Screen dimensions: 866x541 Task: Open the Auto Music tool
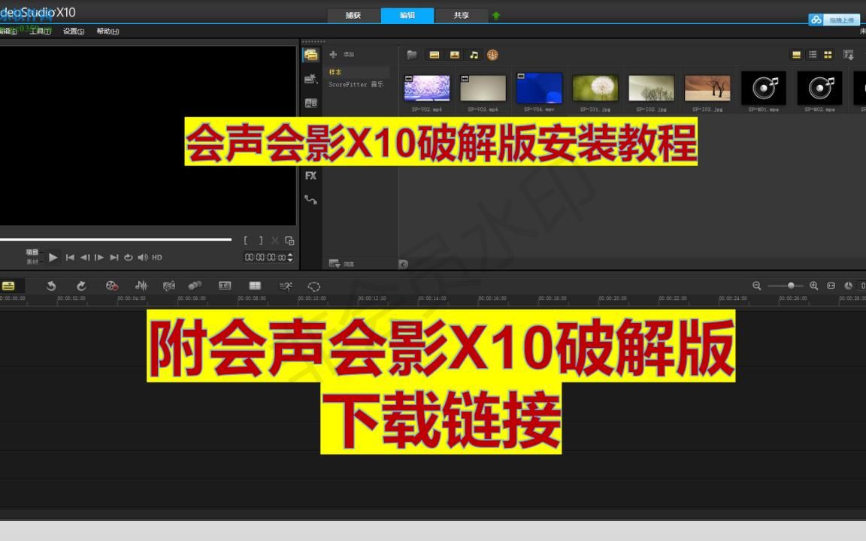[169, 286]
